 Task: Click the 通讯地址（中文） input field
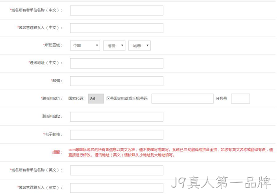click(x=116, y=63)
